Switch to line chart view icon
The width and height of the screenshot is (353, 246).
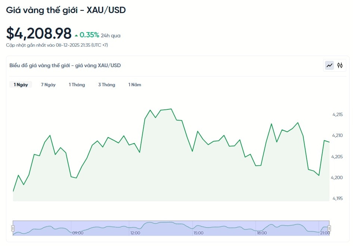tap(329, 65)
